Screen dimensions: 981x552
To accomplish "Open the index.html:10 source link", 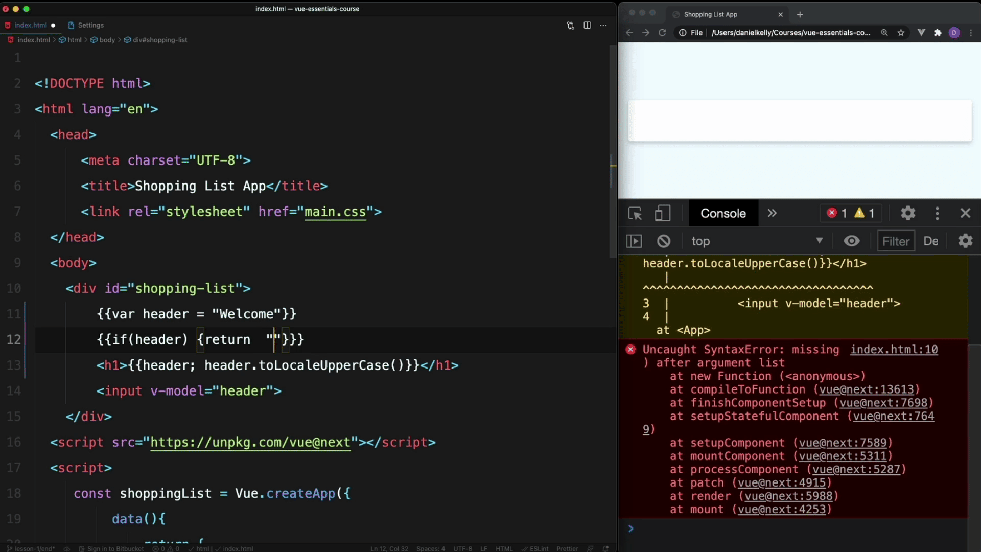I will 894,350.
